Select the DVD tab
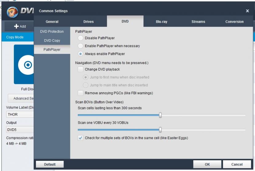This screenshot has width=255, height=171. coord(125,21)
